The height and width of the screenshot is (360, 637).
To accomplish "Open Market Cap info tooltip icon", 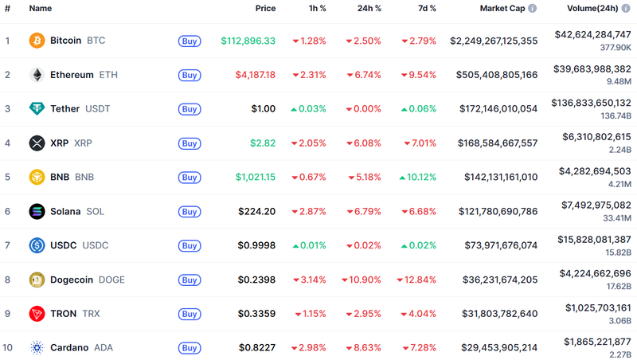I will [x=532, y=8].
